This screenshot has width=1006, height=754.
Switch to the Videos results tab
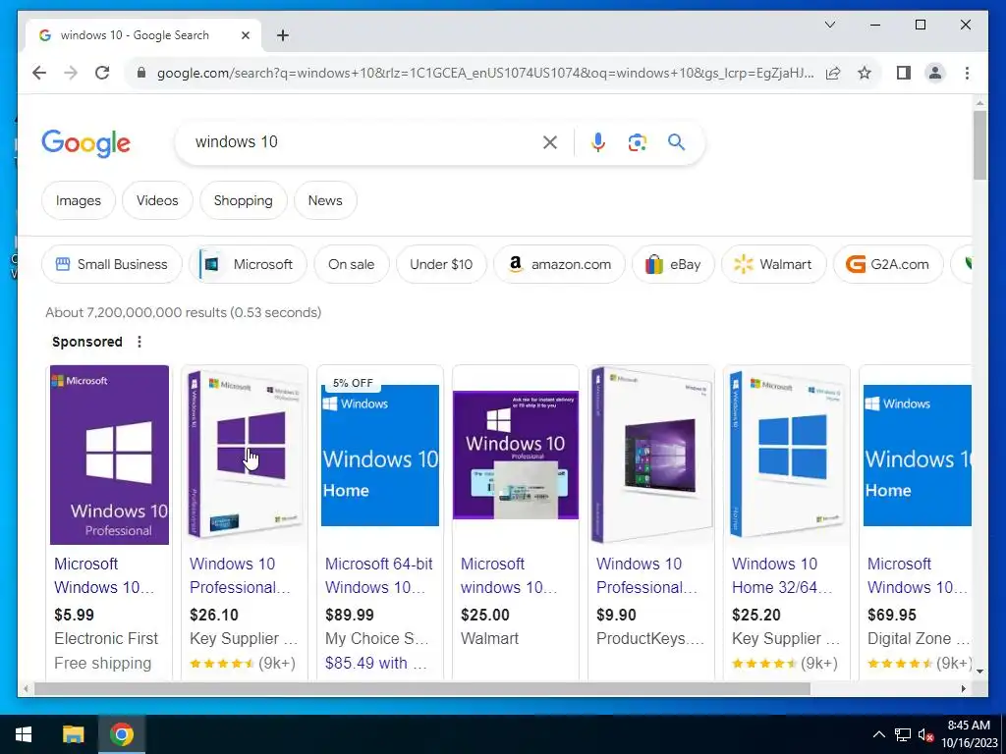157,200
